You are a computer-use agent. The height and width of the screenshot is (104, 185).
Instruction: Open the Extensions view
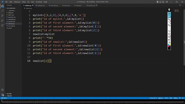[2, 25]
